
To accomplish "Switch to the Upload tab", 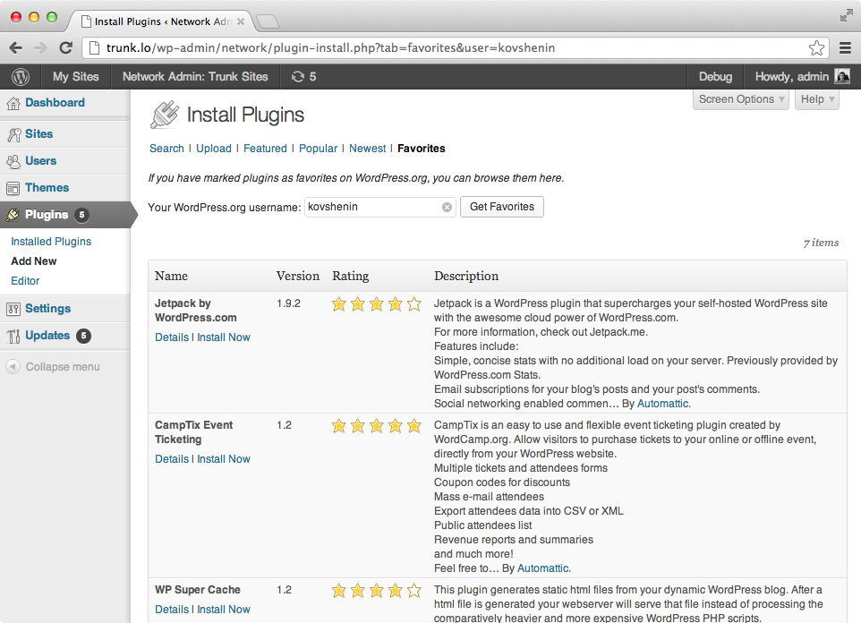I will 214,149.
